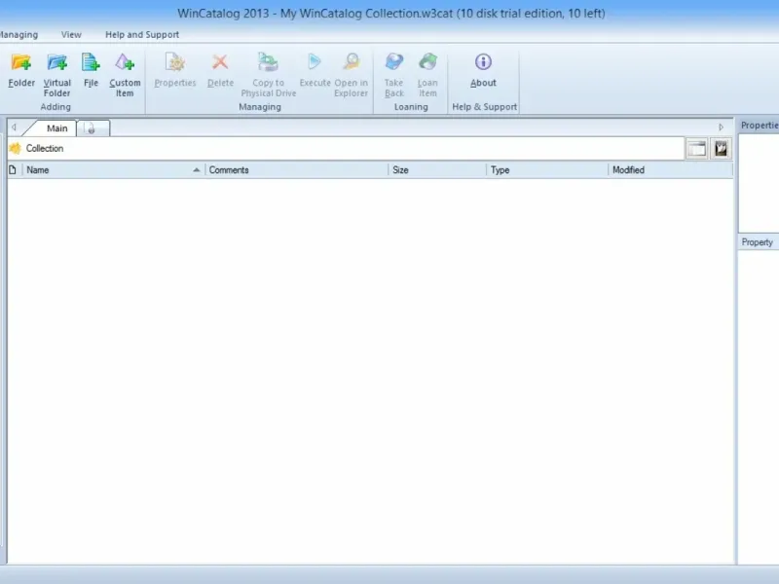Open item Properties from ribbon
Image resolution: width=779 pixels, height=584 pixels.
click(x=175, y=70)
